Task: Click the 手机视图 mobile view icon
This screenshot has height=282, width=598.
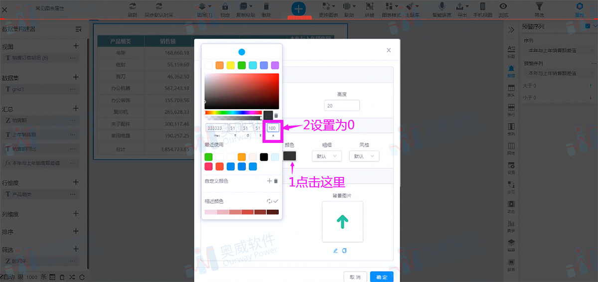Action: click(x=482, y=6)
